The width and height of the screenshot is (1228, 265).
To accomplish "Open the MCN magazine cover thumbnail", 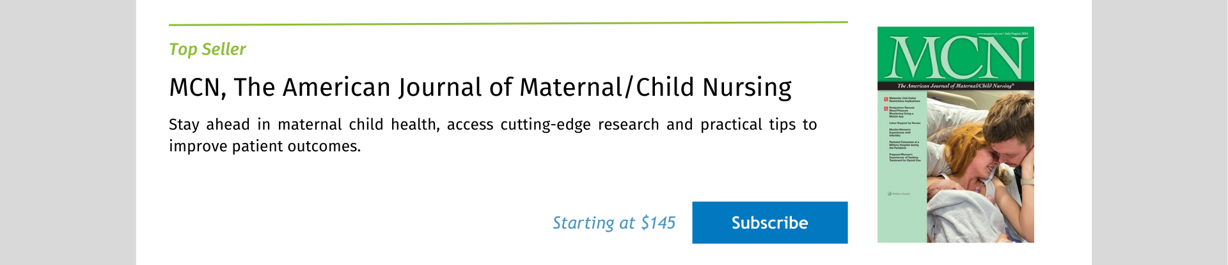I will 956,134.
